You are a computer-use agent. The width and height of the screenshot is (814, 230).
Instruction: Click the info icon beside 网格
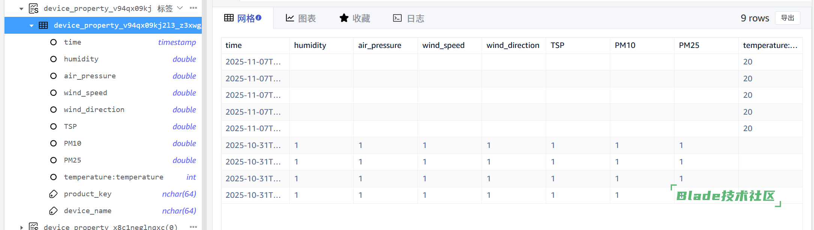(259, 18)
